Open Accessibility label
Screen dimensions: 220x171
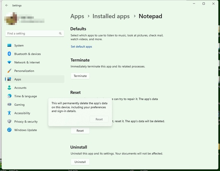point(22,113)
